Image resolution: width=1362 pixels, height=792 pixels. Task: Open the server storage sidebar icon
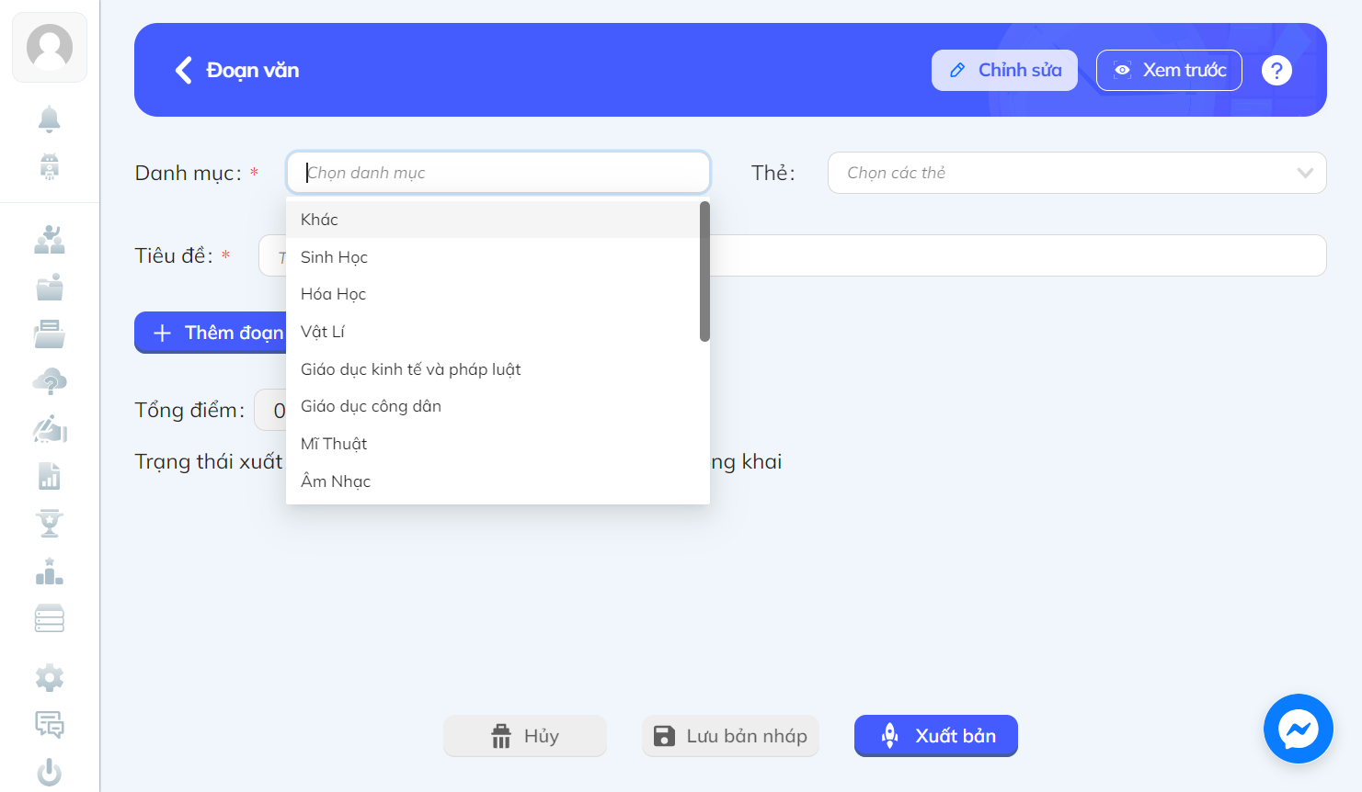click(x=50, y=618)
